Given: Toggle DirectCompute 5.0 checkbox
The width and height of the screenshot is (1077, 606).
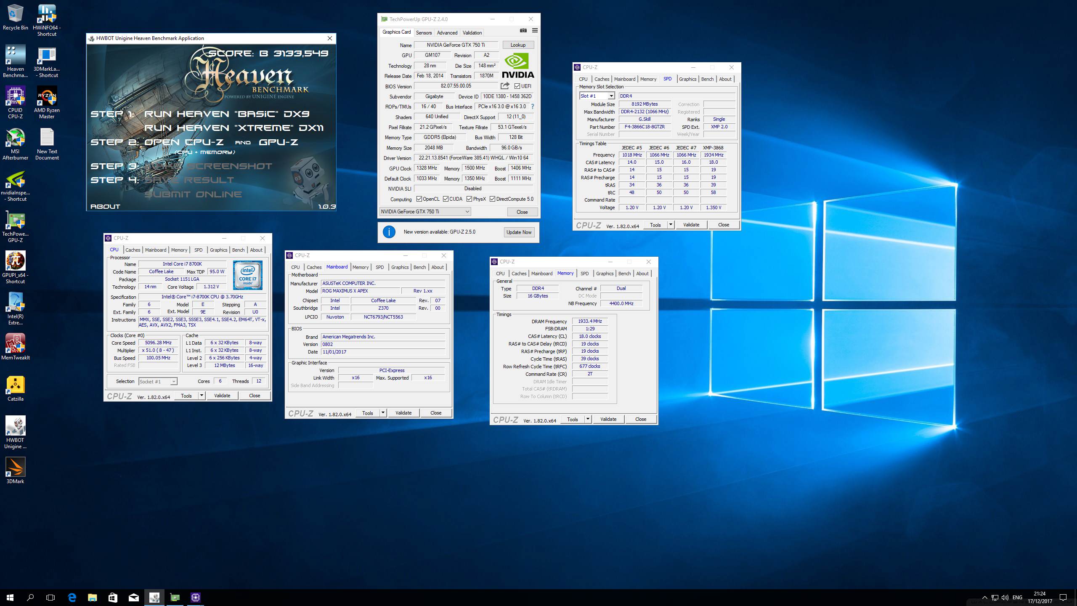Looking at the screenshot, I should 492,199.
